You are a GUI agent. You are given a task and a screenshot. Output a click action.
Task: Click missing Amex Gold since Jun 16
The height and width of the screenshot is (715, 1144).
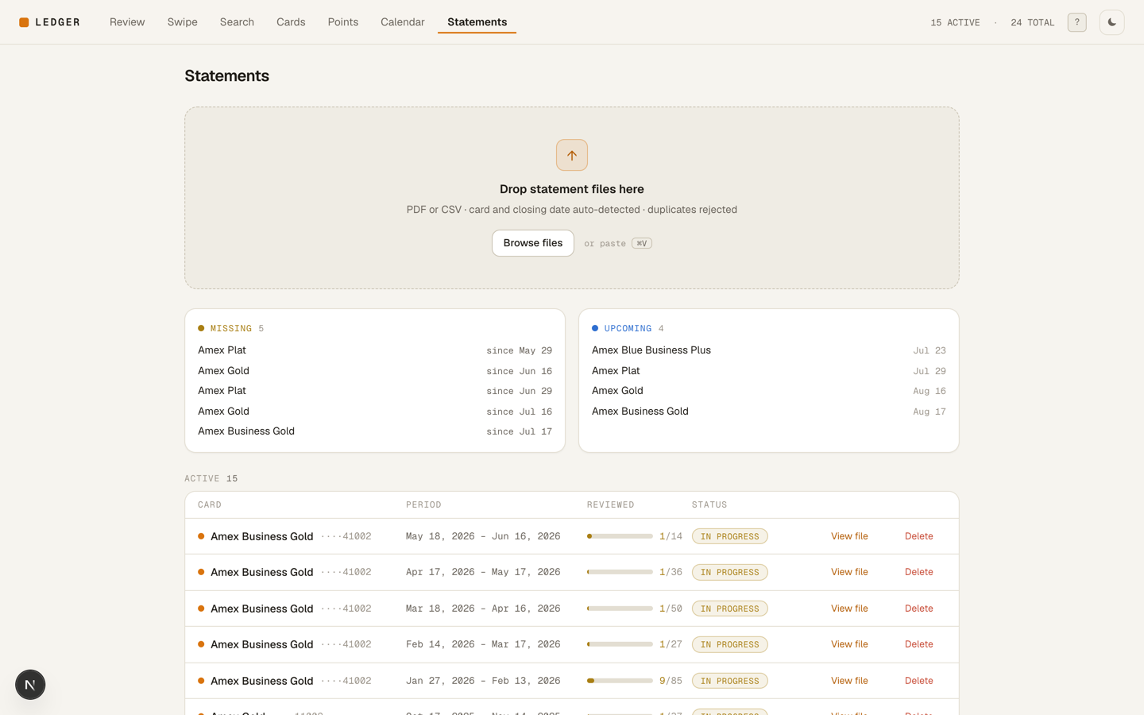pos(375,371)
